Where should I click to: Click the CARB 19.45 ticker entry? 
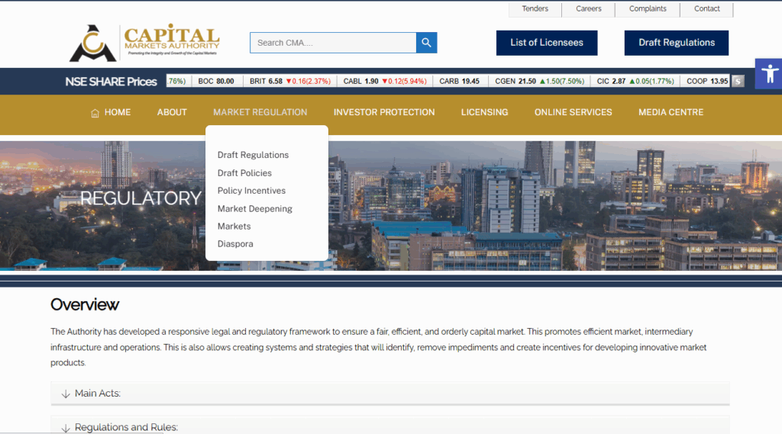click(459, 81)
